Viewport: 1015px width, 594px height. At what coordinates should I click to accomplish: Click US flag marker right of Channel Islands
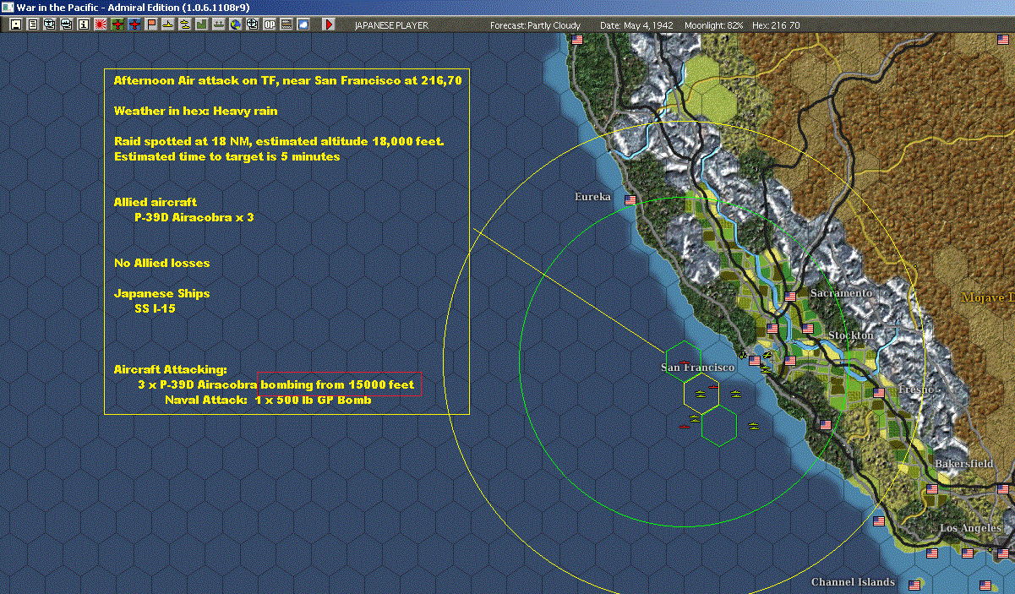click(914, 585)
